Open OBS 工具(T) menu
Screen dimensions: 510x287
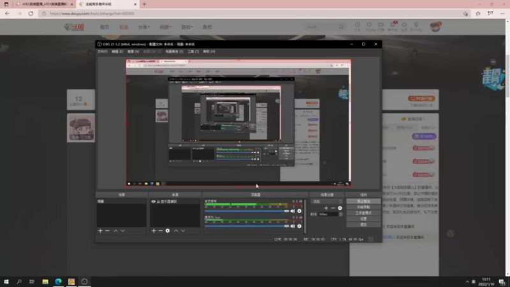coord(193,52)
